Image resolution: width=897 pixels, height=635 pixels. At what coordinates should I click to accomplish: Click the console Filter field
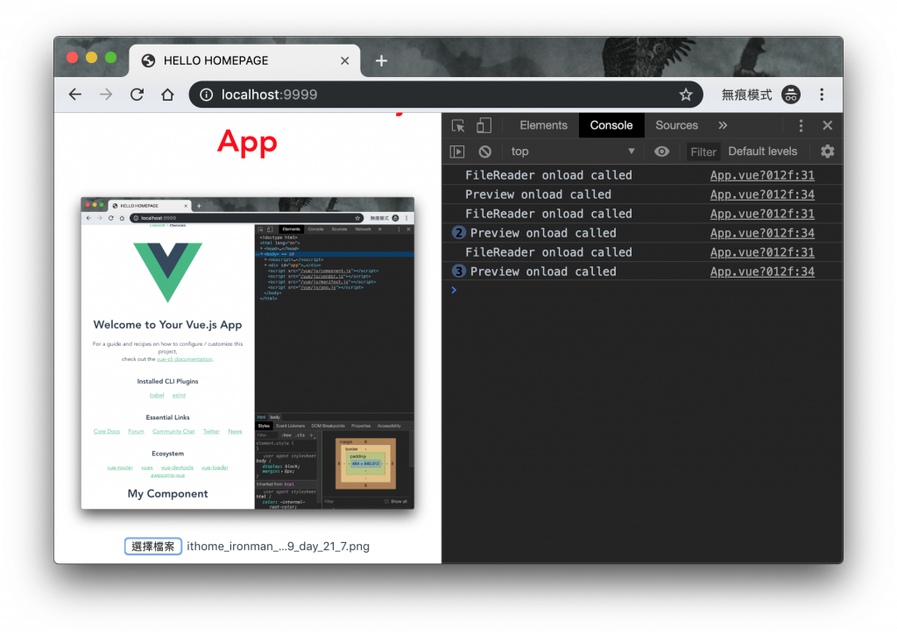(x=703, y=152)
